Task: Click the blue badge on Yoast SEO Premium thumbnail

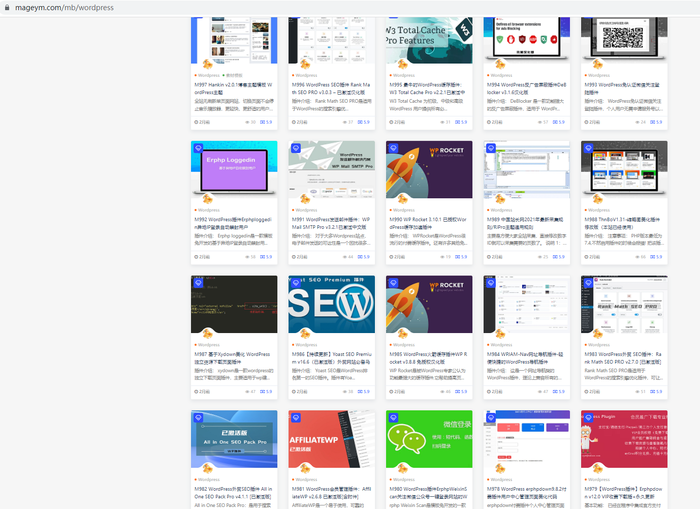Action: point(296,283)
